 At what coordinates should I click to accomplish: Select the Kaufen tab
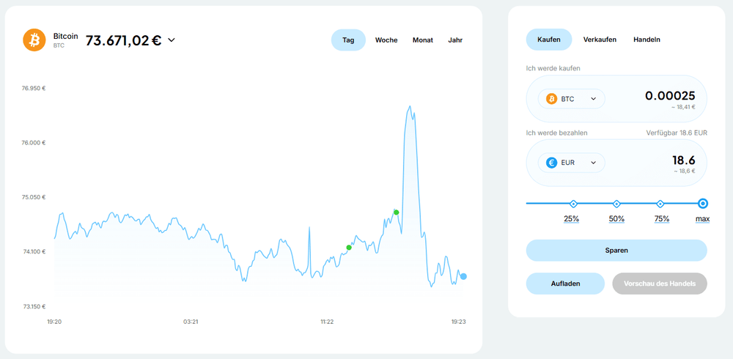click(549, 40)
